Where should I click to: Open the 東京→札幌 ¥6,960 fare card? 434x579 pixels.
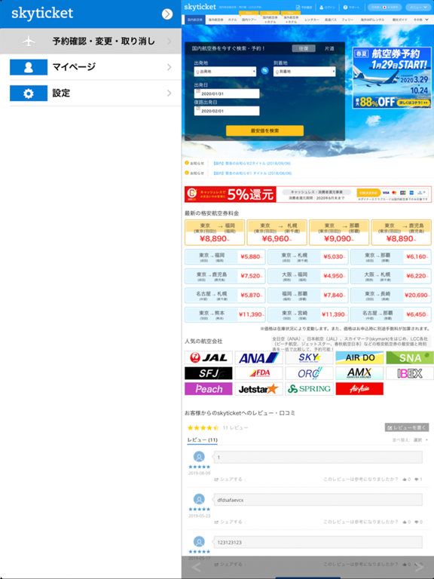[277, 233]
